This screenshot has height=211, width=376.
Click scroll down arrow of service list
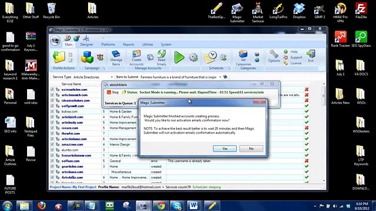point(324,181)
